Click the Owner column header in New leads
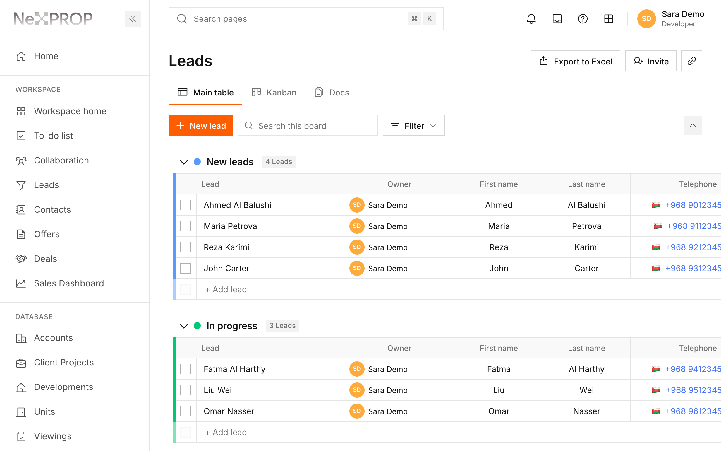The image size is (721, 451). click(399, 184)
